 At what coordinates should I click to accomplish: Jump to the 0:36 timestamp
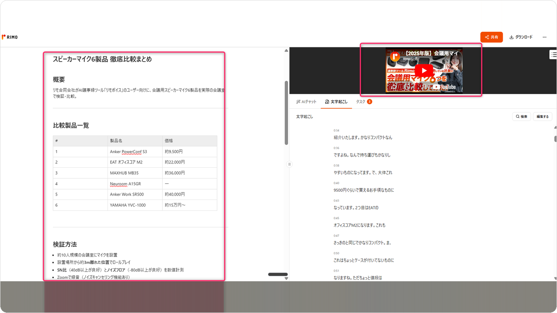[336, 148]
